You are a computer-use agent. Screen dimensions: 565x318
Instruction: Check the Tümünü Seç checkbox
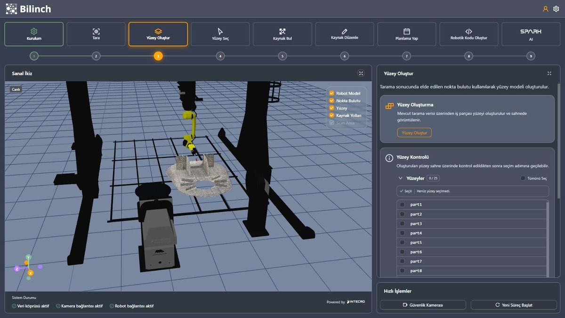[523, 178]
